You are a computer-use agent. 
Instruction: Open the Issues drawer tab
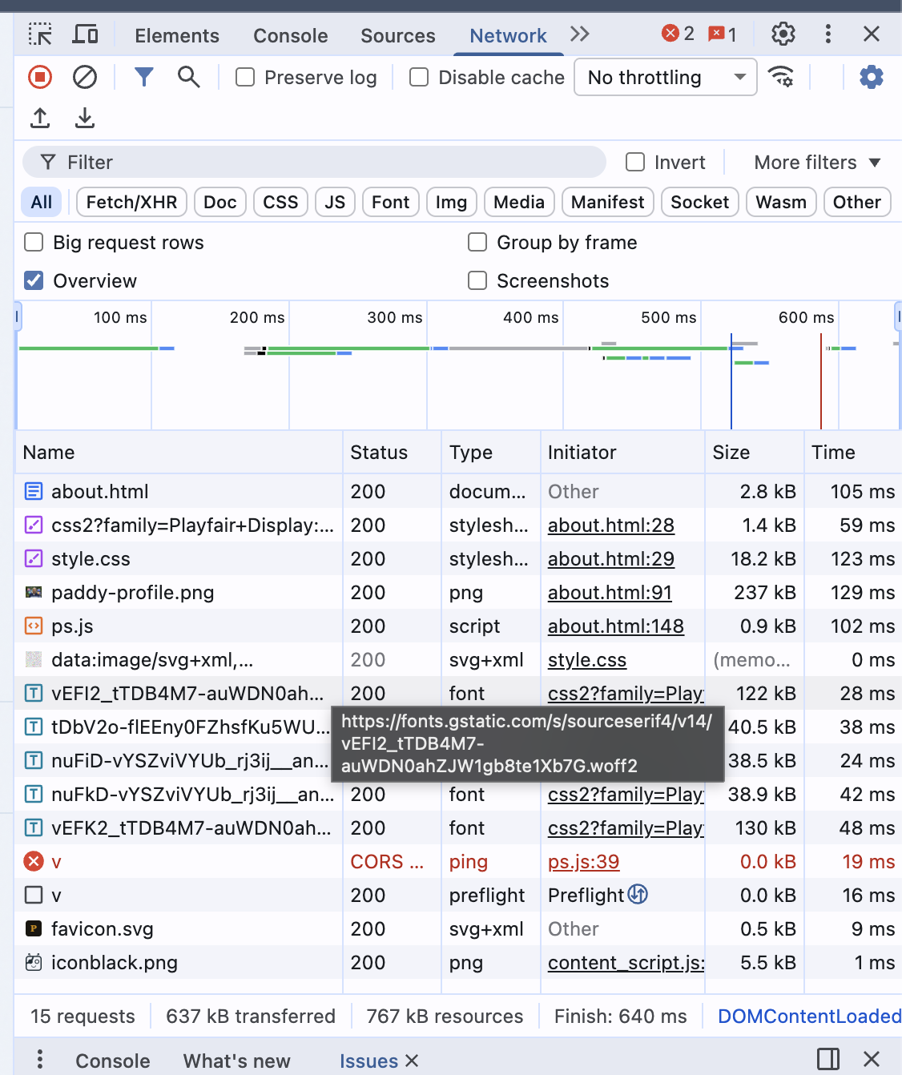pos(369,1061)
